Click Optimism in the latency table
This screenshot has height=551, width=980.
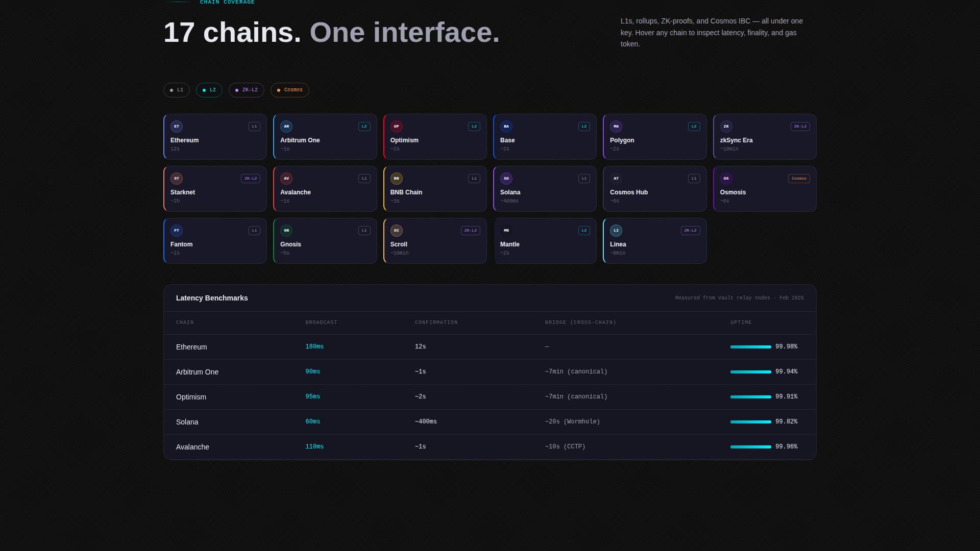pos(191,397)
